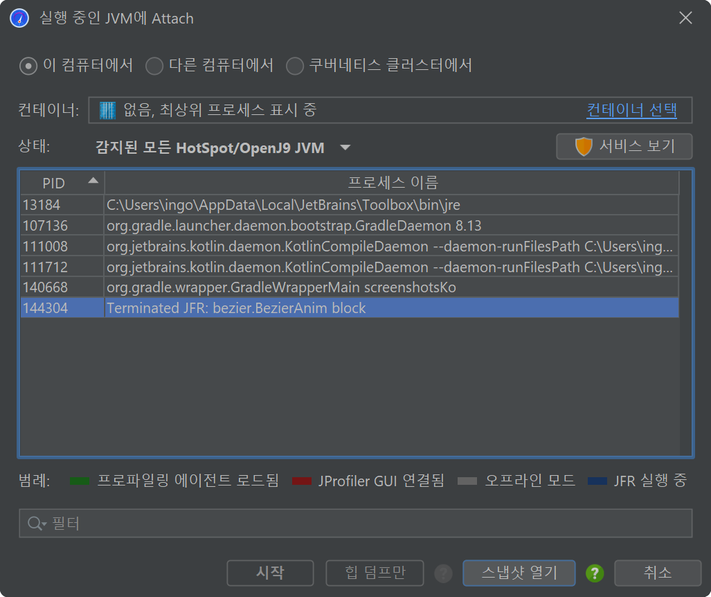Click the '프로세스 이름' column header
The width and height of the screenshot is (711, 597).
click(x=393, y=183)
